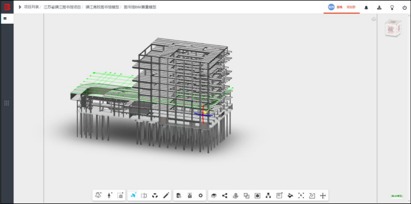Viewport: 411px width, 204px height.
Task: Click the yellow gizmo center on model
Action: [205, 113]
